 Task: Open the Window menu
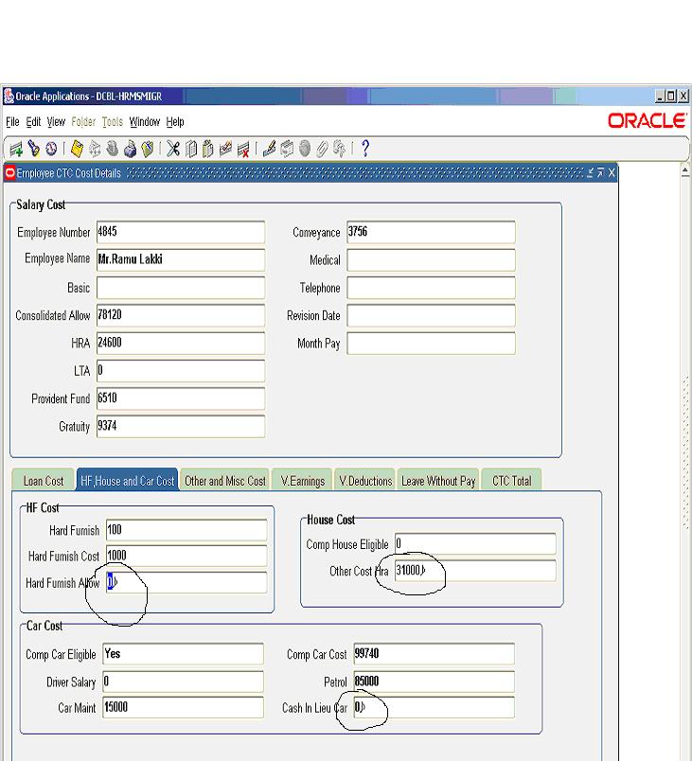144,122
